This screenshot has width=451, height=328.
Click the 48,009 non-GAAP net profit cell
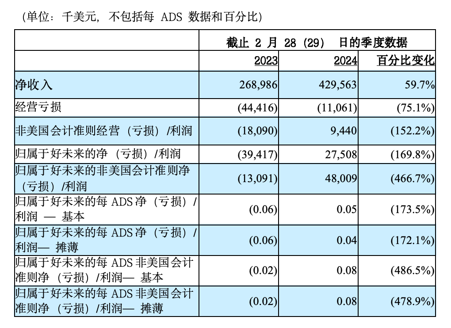[340, 179]
